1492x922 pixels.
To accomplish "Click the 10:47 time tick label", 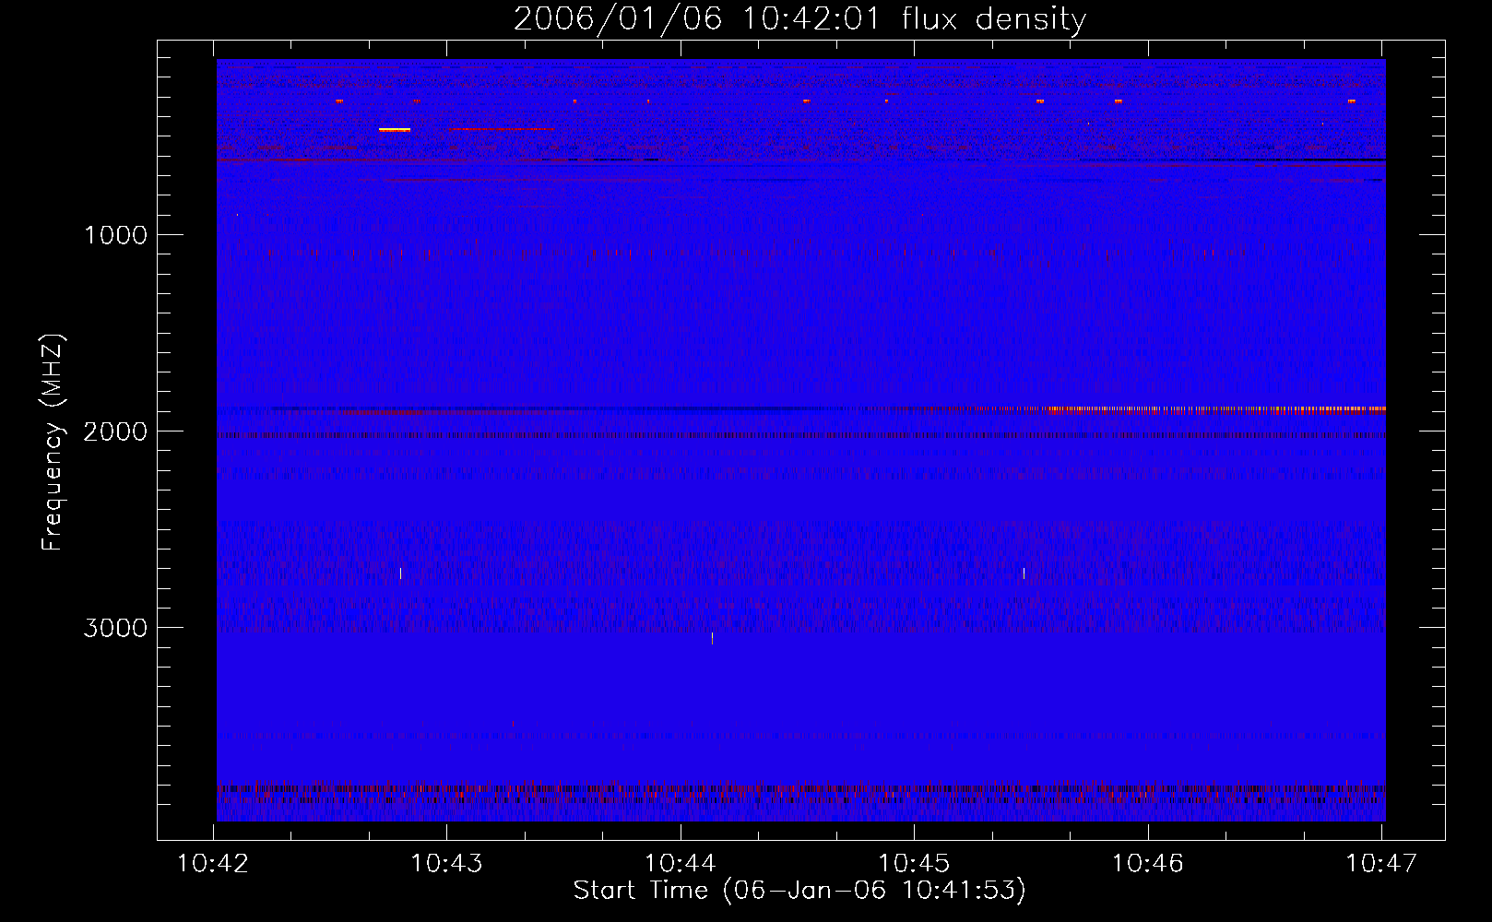I will coord(1381,864).
